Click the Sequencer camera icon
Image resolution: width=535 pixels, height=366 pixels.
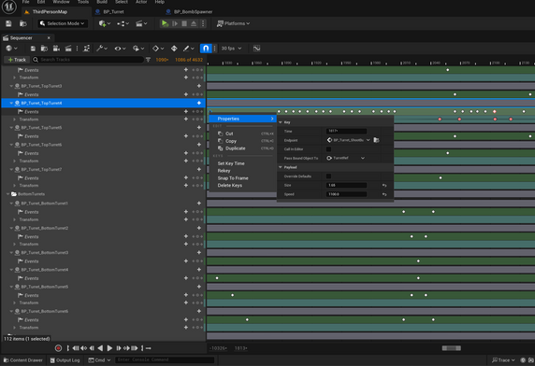(x=56, y=49)
